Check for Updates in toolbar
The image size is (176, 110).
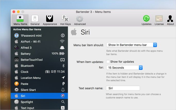146,20
